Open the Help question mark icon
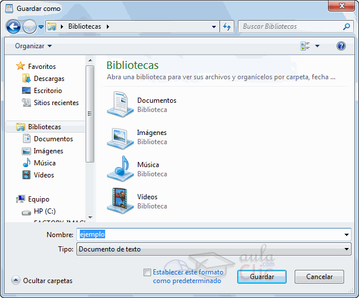This screenshot has height=298, width=359. (x=341, y=46)
